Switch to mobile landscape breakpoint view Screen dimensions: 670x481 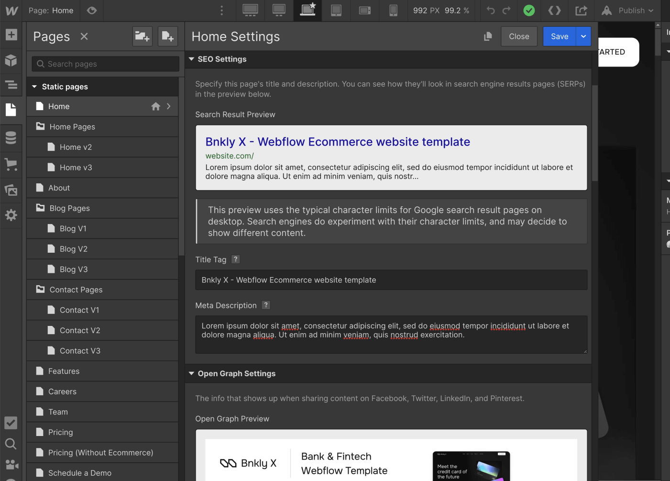click(x=365, y=11)
